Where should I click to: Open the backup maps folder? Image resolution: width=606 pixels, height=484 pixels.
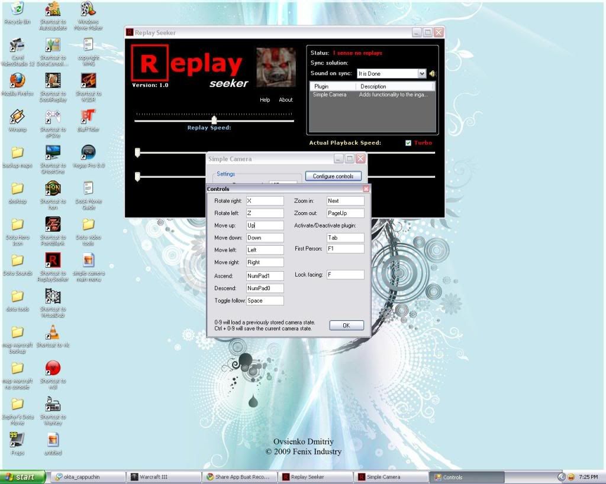[x=17, y=157]
